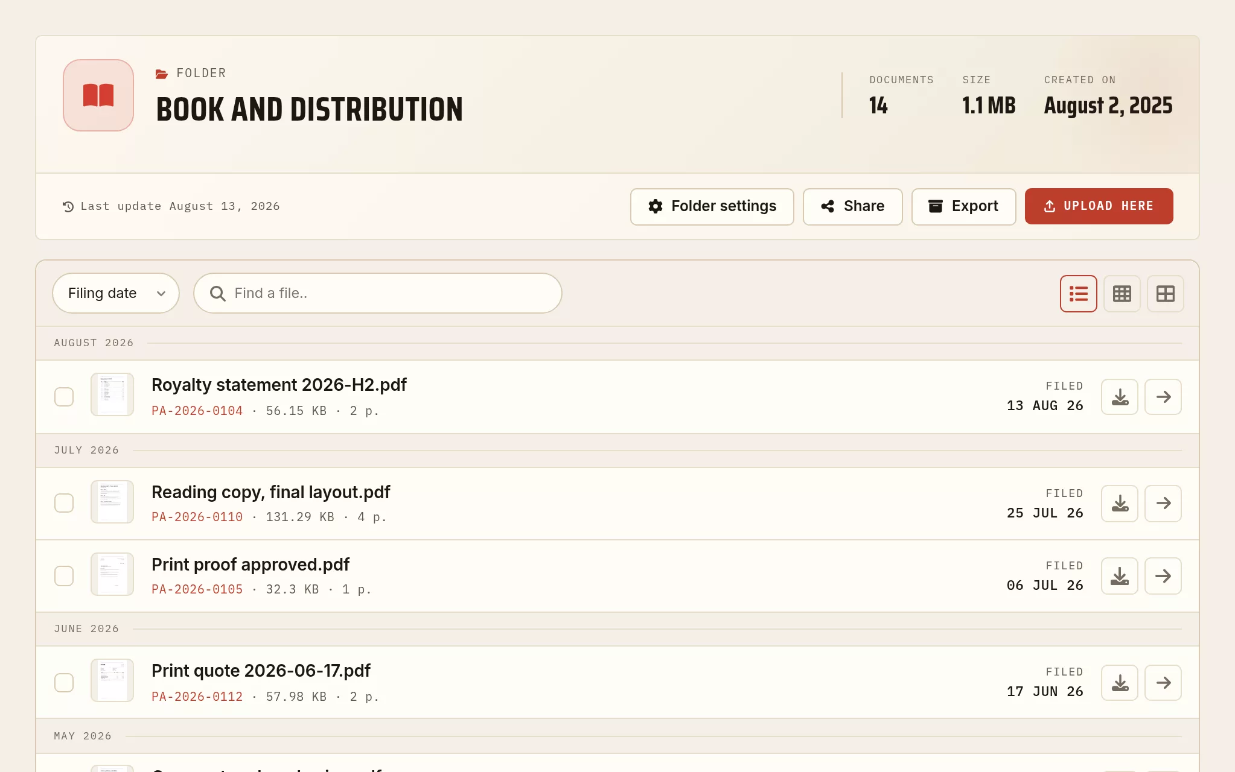Screen dimensions: 1235x772
Task: Click the Share button
Action: pos(852,206)
